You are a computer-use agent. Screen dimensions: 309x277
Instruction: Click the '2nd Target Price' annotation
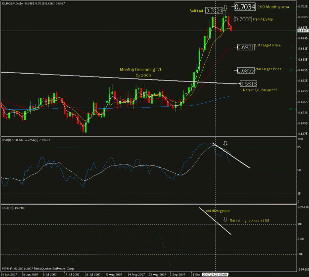pos(268,69)
